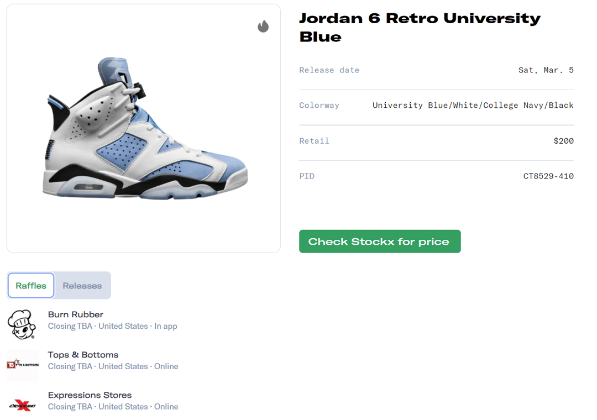Viewport: 597px width, 420px height.
Task: Click the flame hot-release icon
Action: [x=263, y=27]
